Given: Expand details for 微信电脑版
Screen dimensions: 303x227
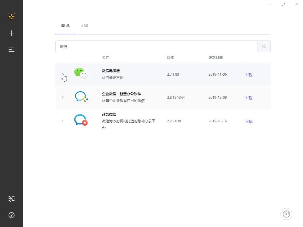Looking at the screenshot, I should [63, 74].
